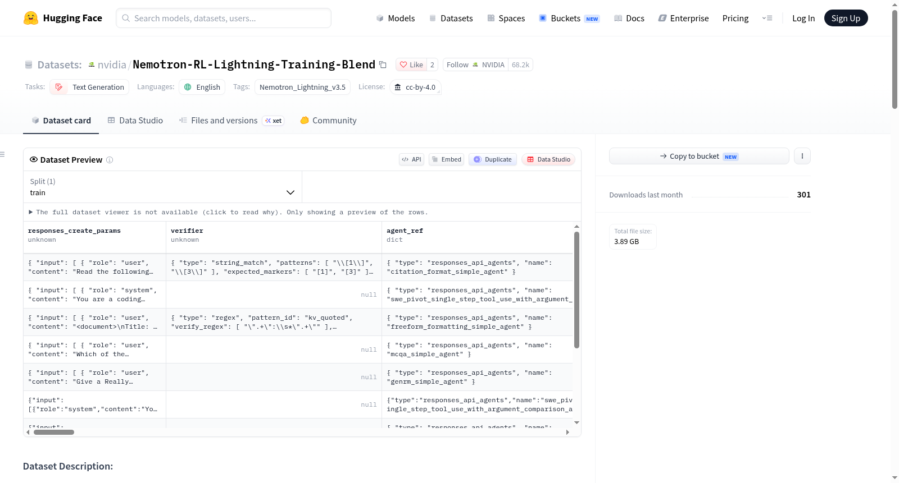Click the "Give a Really" content cell
899x483 pixels.
click(94, 377)
